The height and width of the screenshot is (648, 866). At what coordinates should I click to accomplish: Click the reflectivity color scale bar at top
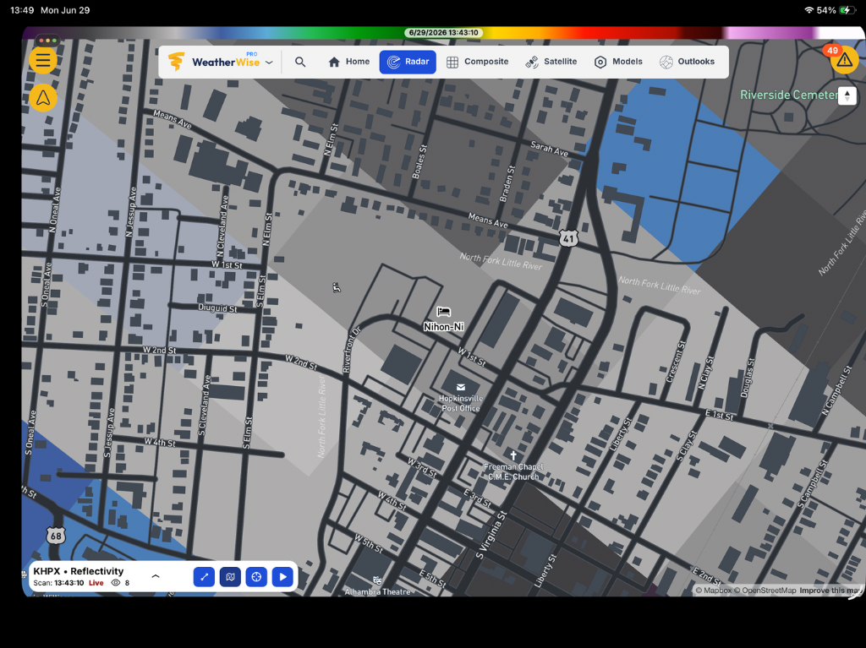[x=443, y=33]
